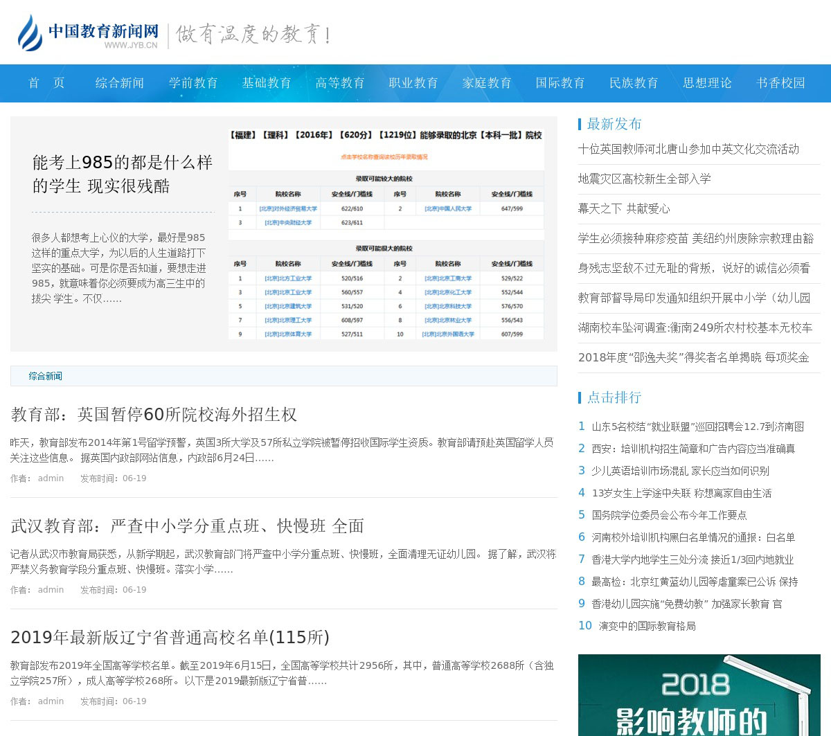
Task: Open top-ranked 山东5名校 就业联盟 article
Action: tap(697, 427)
